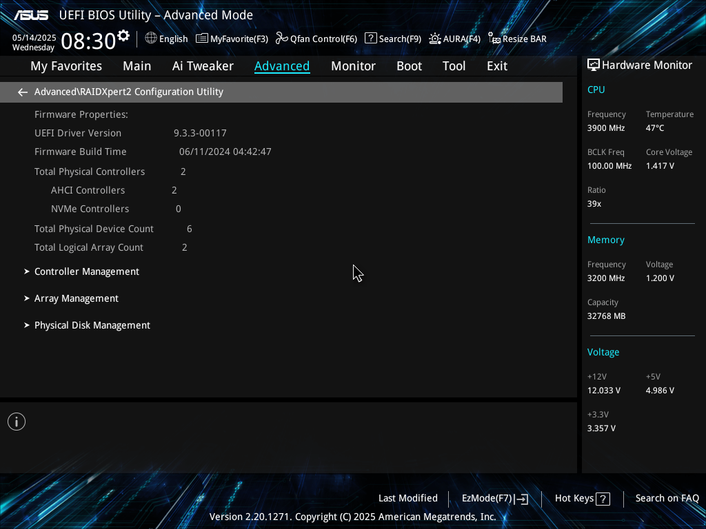The image size is (706, 529).
Task: Open the Search on FAQ link
Action: 667,498
